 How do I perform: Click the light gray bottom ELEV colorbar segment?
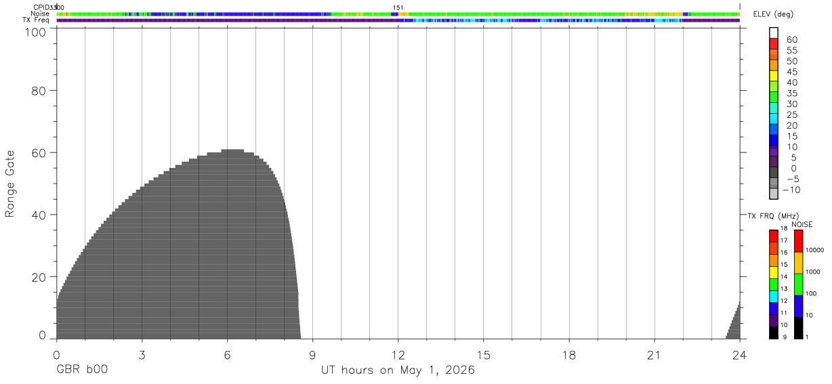point(774,194)
